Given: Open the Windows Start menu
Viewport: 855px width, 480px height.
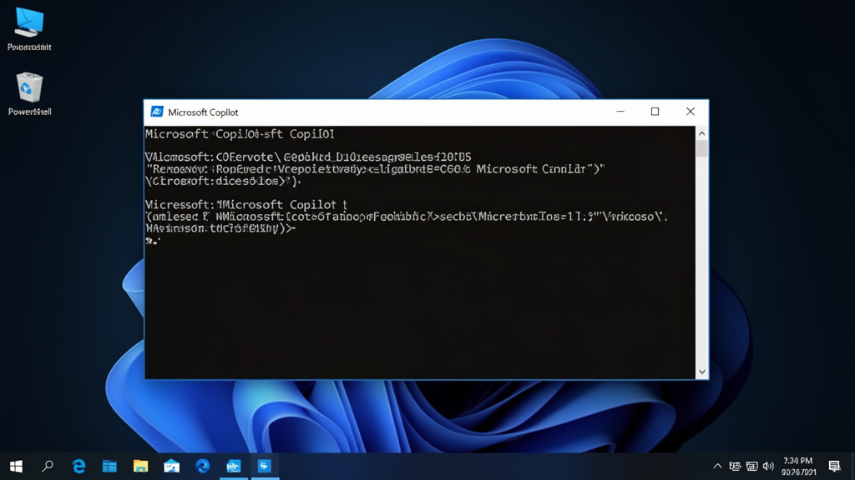Looking at the screenshot, I should [x=16, y=467].
